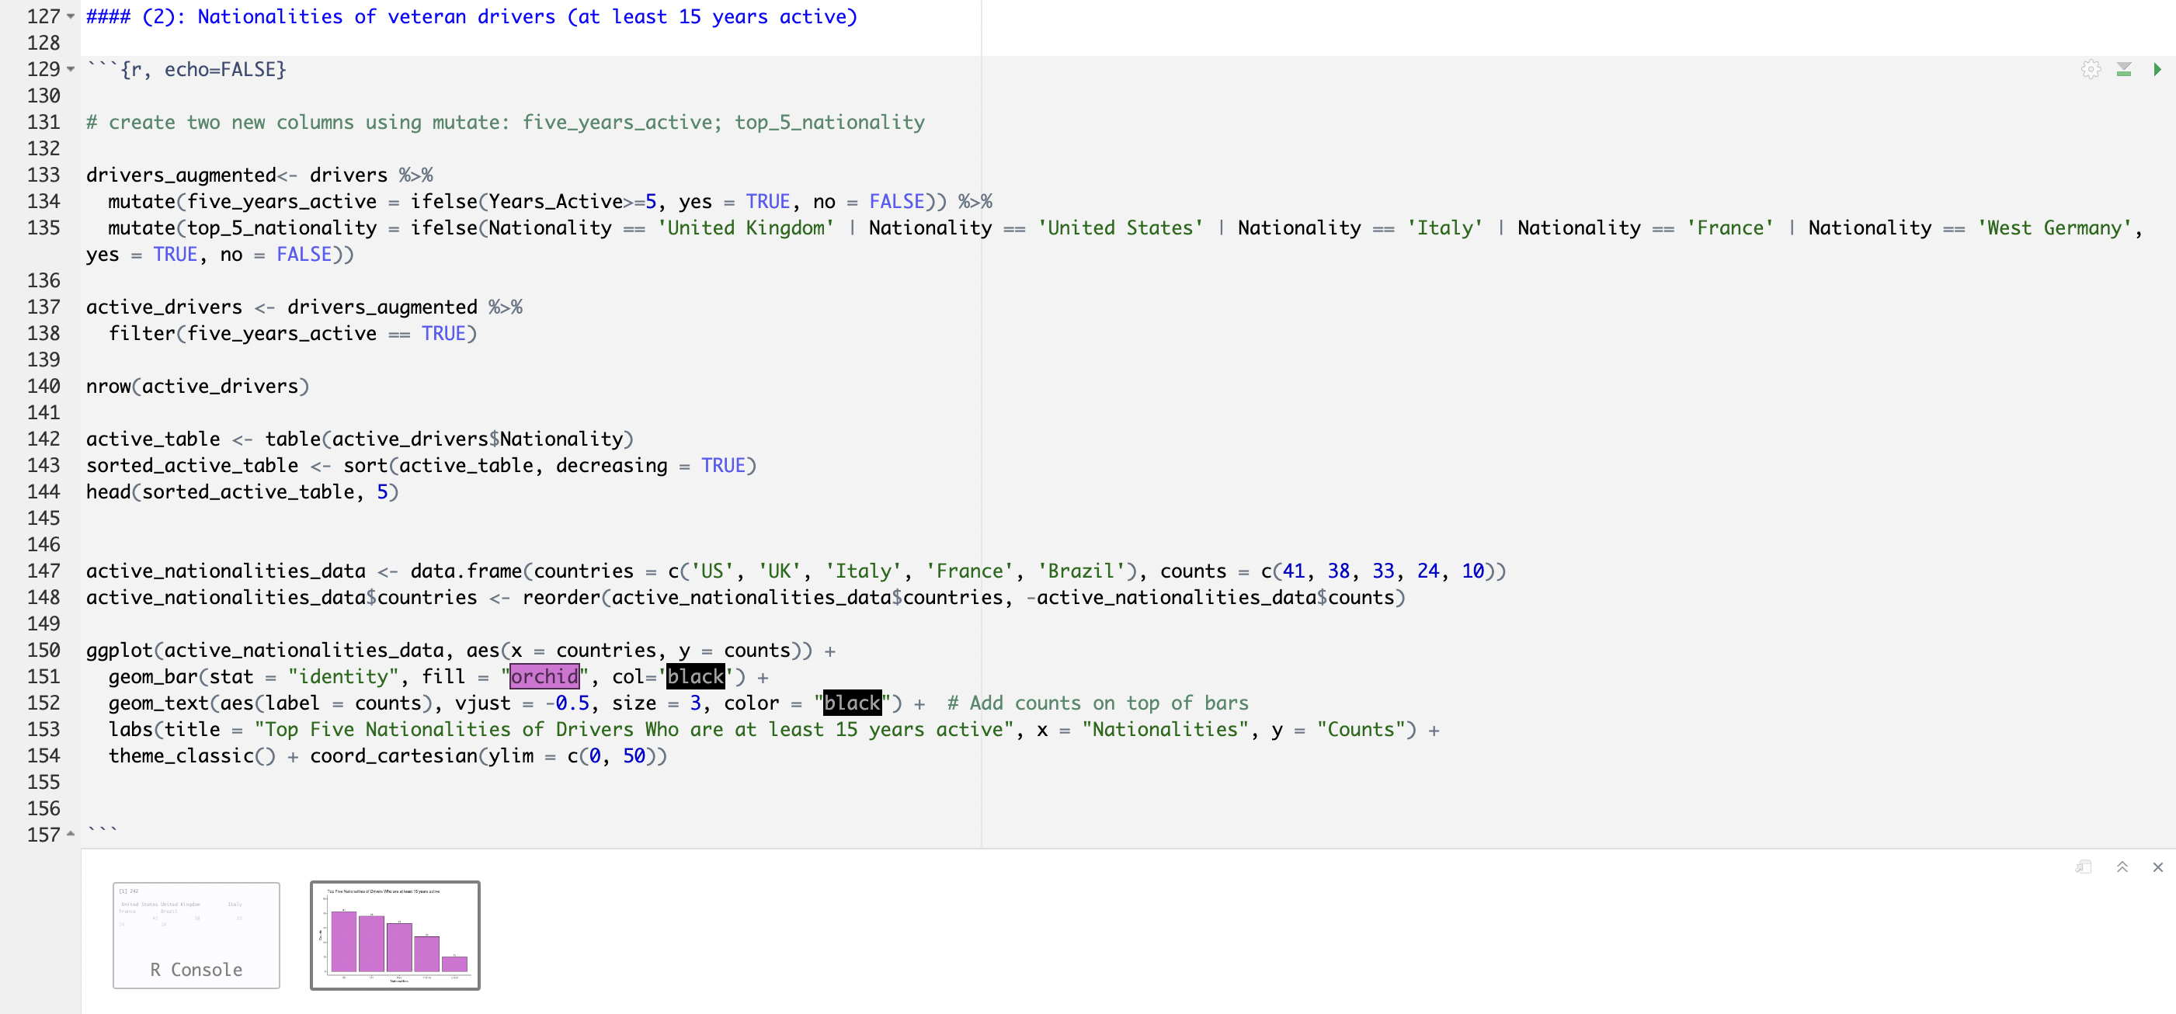Select the R Console output thumbnail
This screenshot has height=1014, width=2176.
coord(196,935)
